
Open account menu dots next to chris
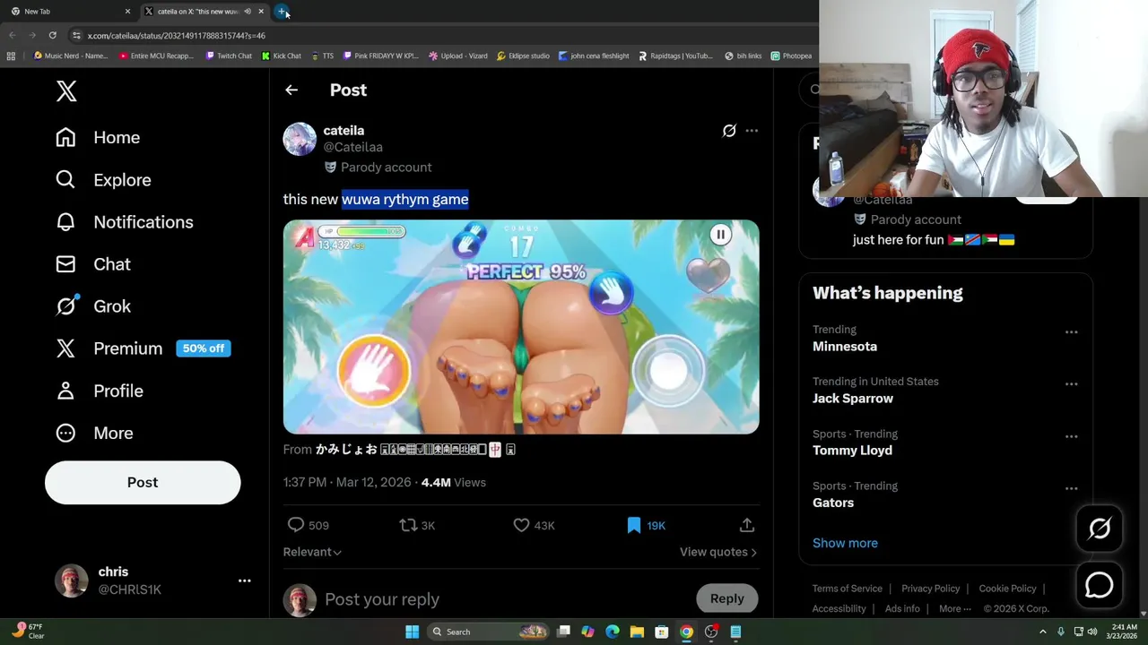pyautogui.click(x=244, y=580)
